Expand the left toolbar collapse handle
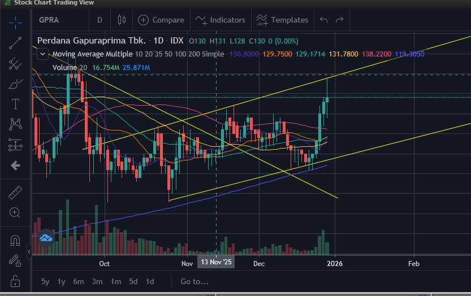 tap(29, 251)
